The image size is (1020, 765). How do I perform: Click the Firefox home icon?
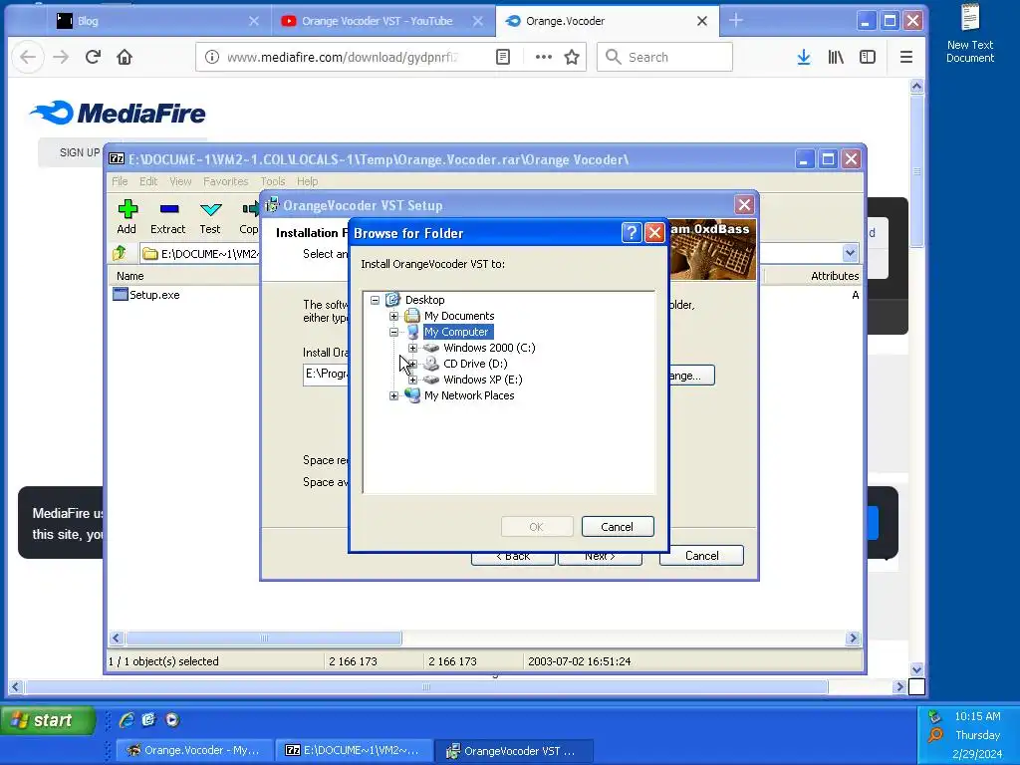(x=125, y=57)
